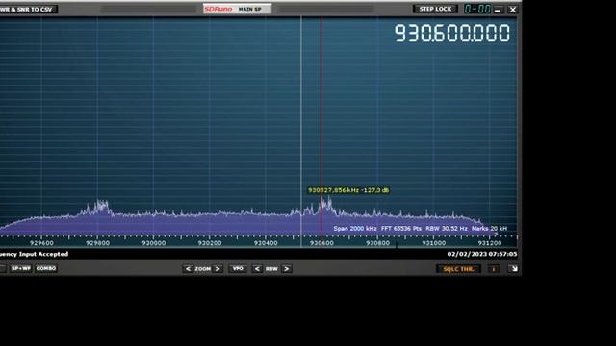
Task: Click the 930527.856 kHz -127.0 dB marker label
Action: [x=348, y=190]
